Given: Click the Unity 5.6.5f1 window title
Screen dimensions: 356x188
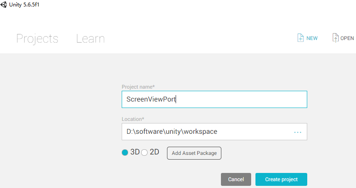Looking at the screenshot, I should [24, 5].
